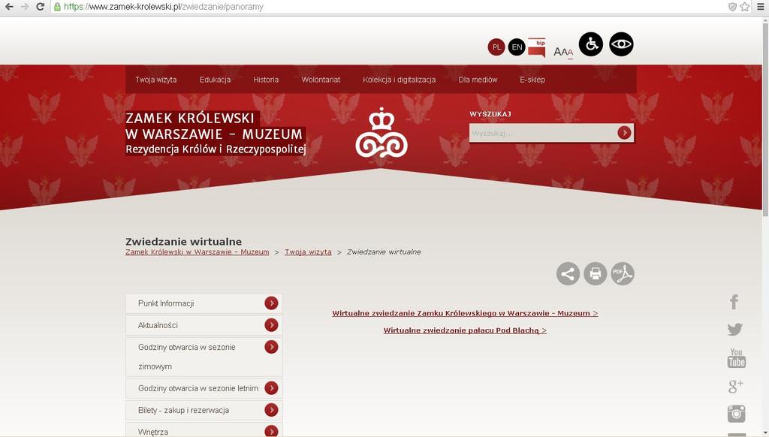
Task: Open the Facebook page icon
Action: (x=734, y=302)
